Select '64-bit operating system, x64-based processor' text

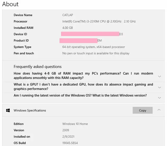coord(94,47)
